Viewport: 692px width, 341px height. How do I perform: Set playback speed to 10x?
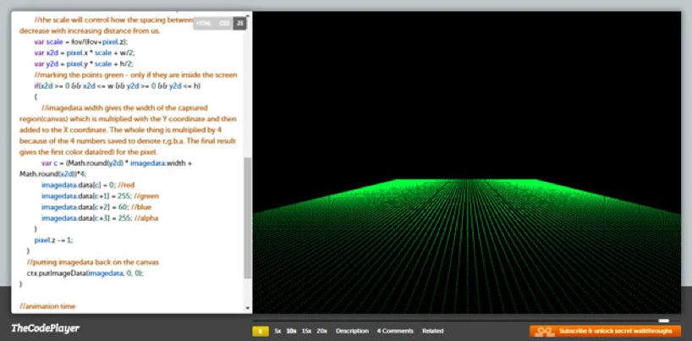coord(291,331)
